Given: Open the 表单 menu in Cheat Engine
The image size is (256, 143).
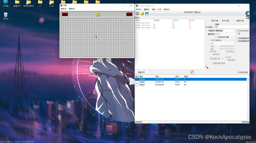Looking at the screenshot, I should [154, 9].
